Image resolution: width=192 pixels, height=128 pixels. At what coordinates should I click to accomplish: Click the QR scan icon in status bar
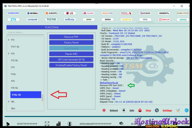coord(47,124)
